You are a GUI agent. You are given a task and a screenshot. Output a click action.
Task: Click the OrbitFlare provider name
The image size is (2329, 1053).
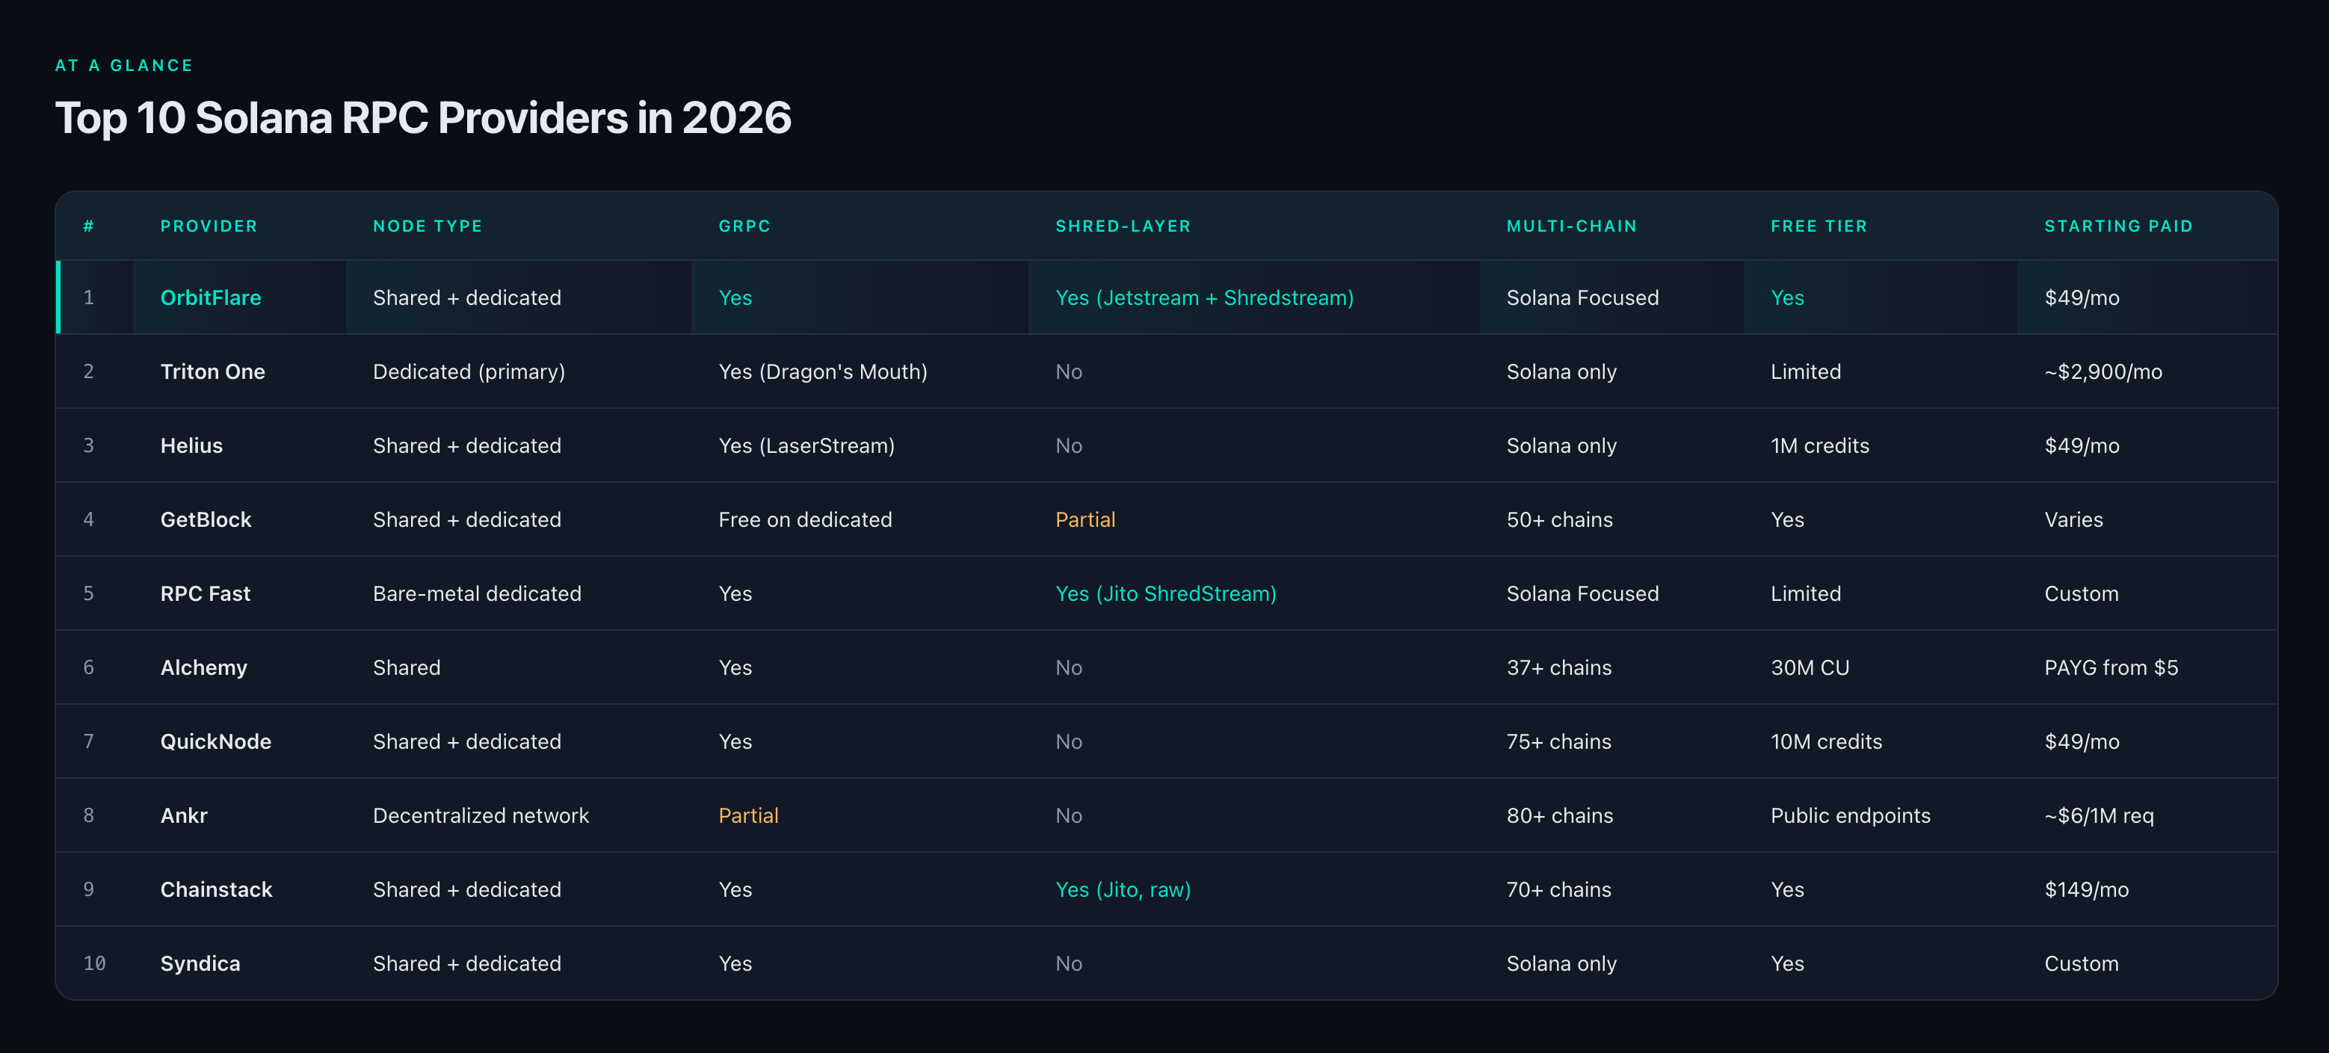pyautogui.click(x=211, y=297)
